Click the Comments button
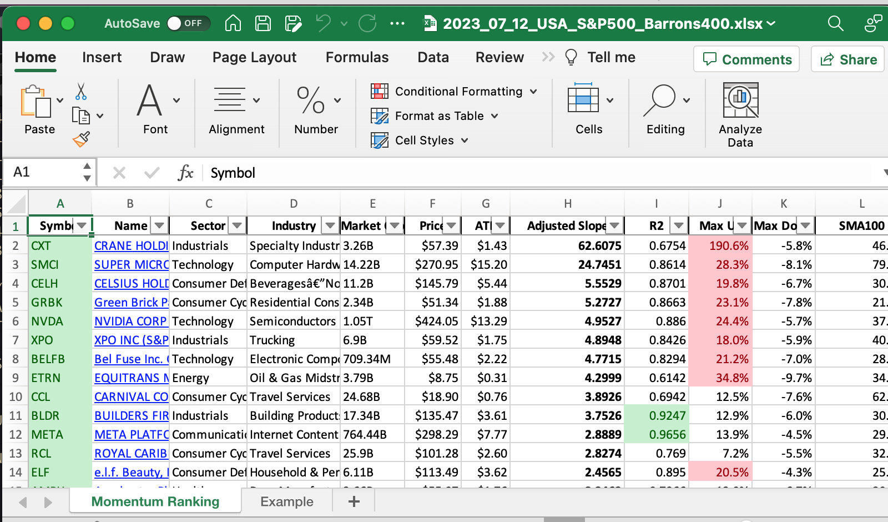 point(746,59)
